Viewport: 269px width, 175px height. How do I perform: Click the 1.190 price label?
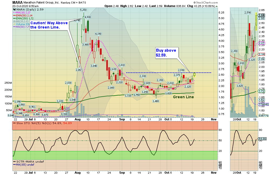pos(17,102)
